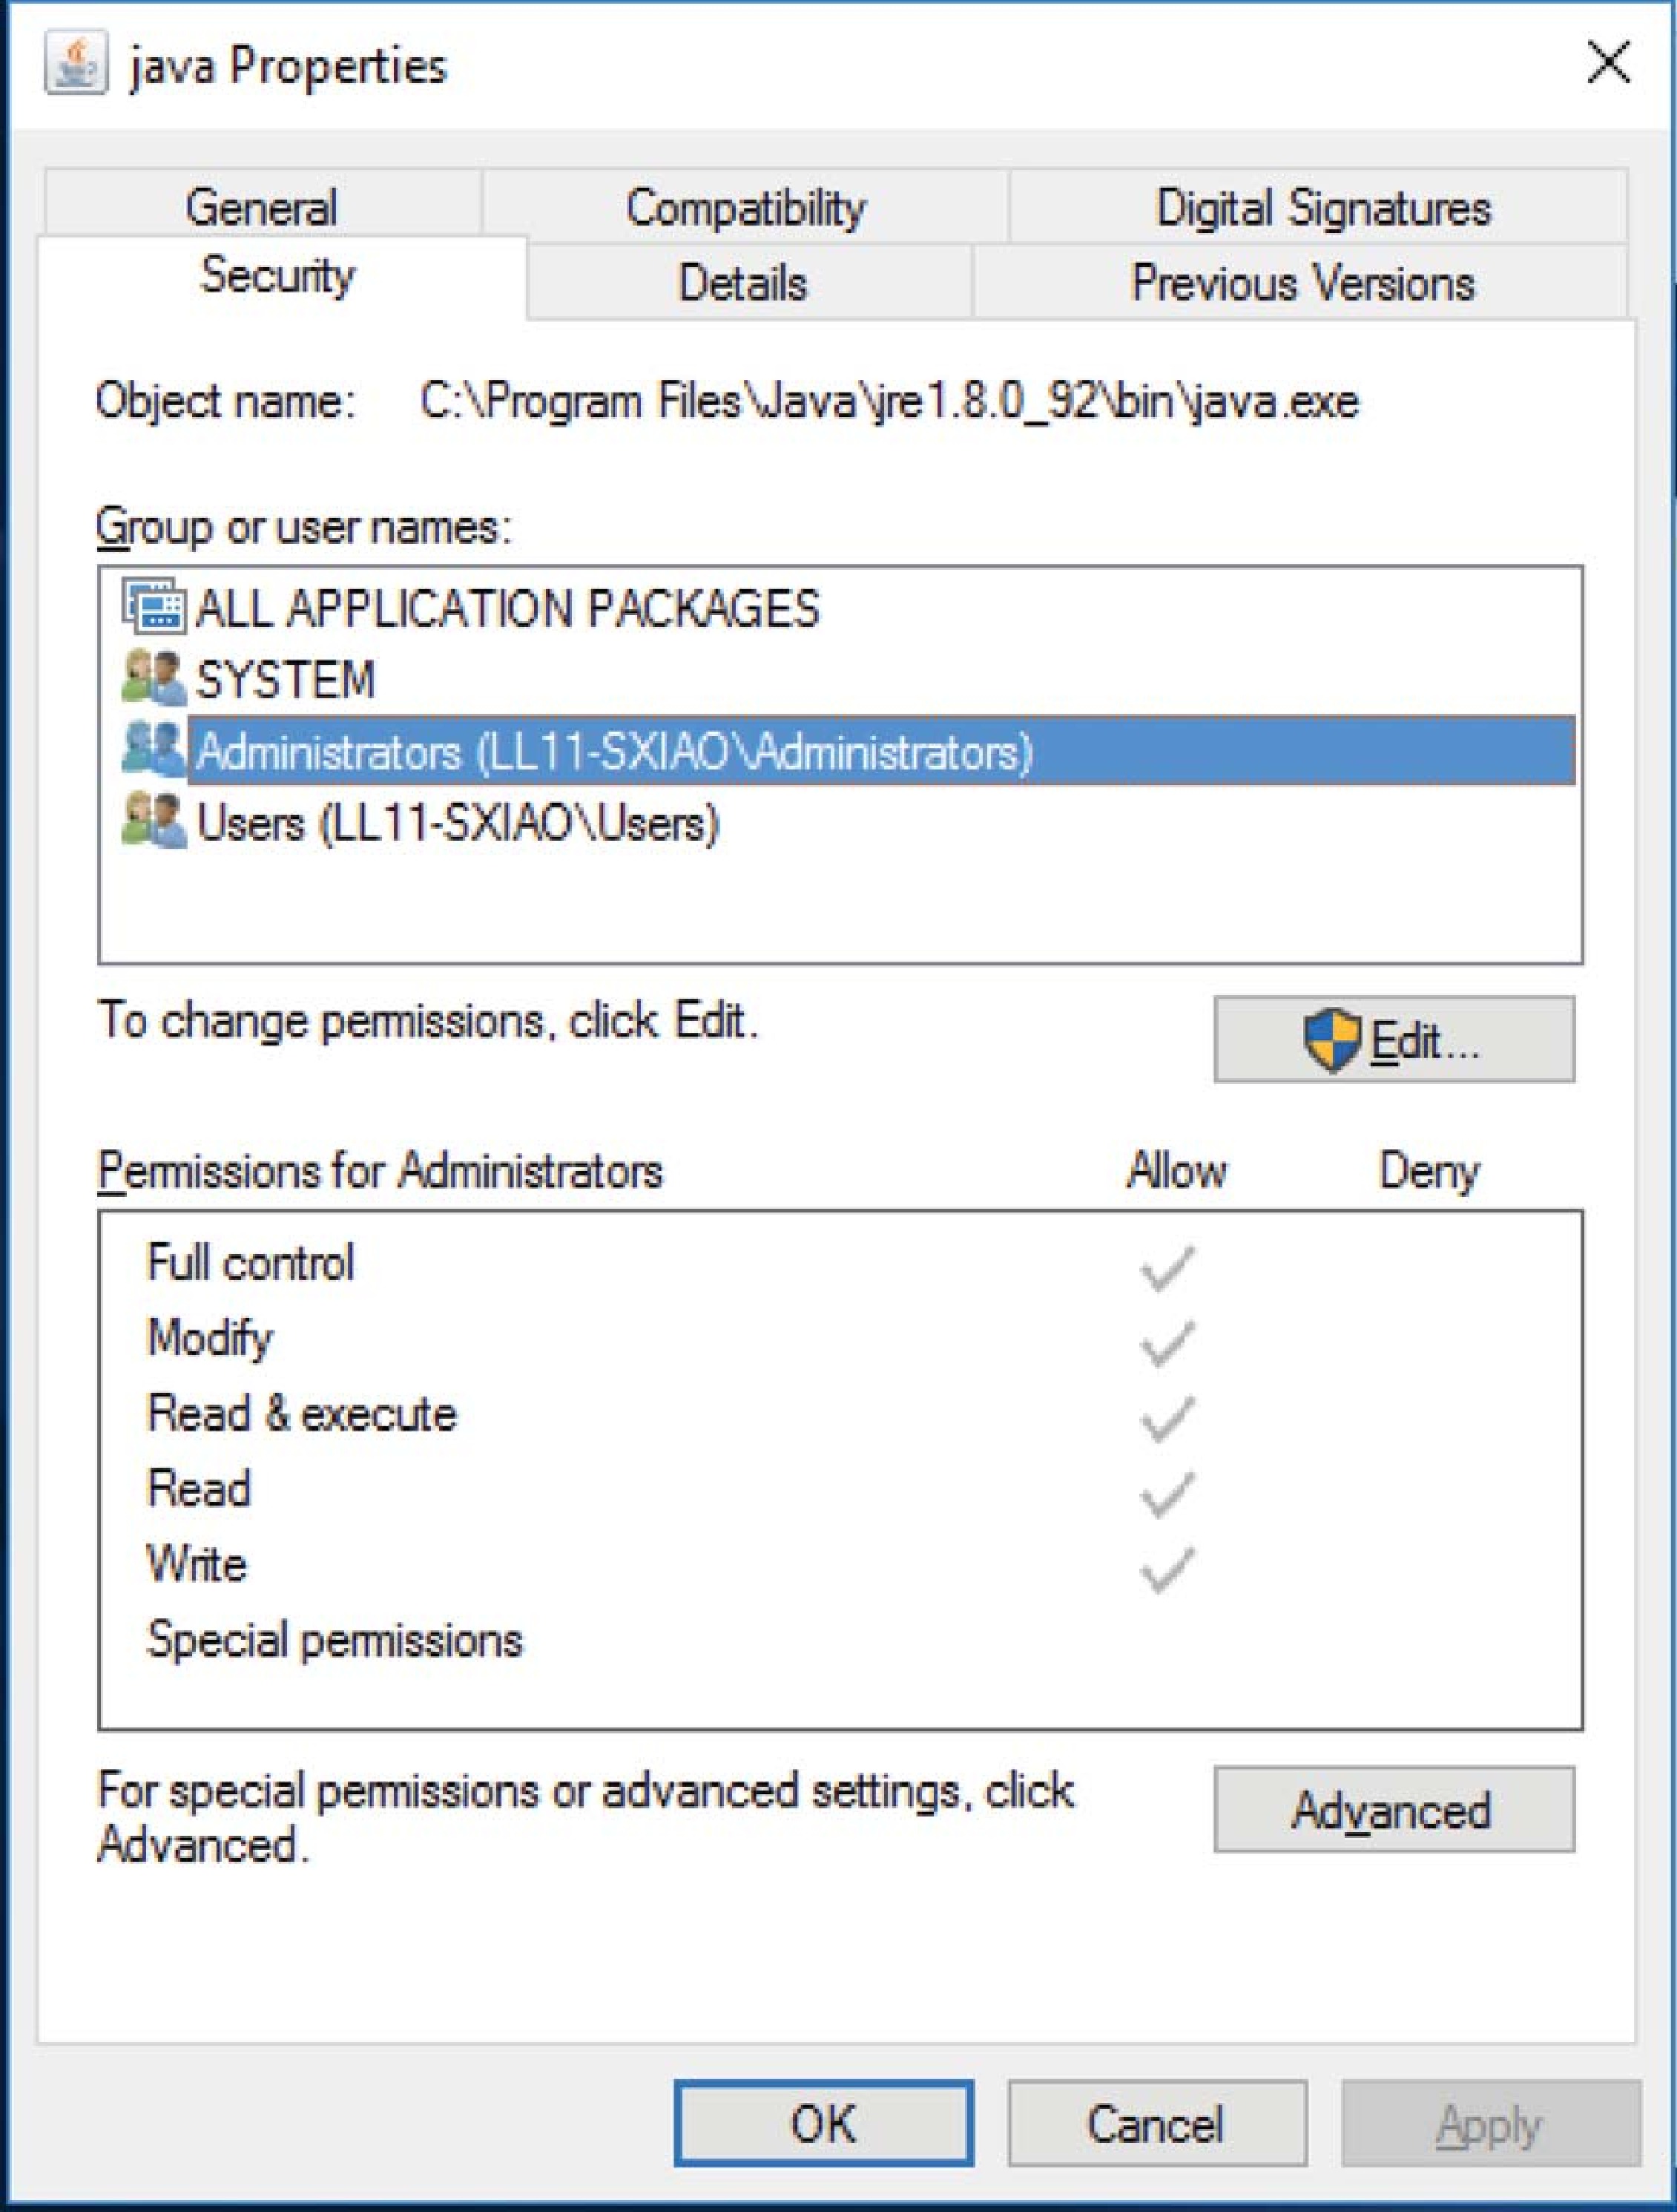Screen dimensions: 1677x2212
Task: Click OK to confirm properties
Action: point(823,2122)
